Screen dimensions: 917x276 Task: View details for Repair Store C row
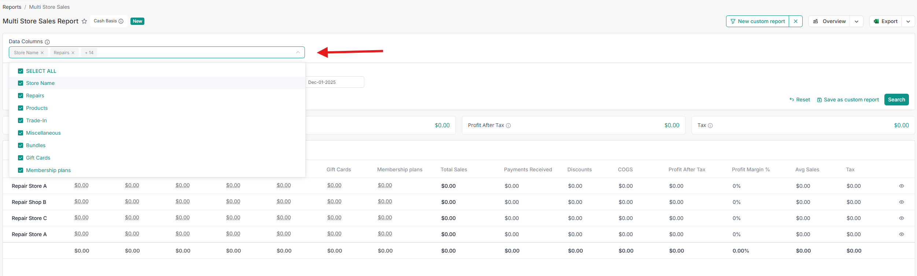coord(902,218)
